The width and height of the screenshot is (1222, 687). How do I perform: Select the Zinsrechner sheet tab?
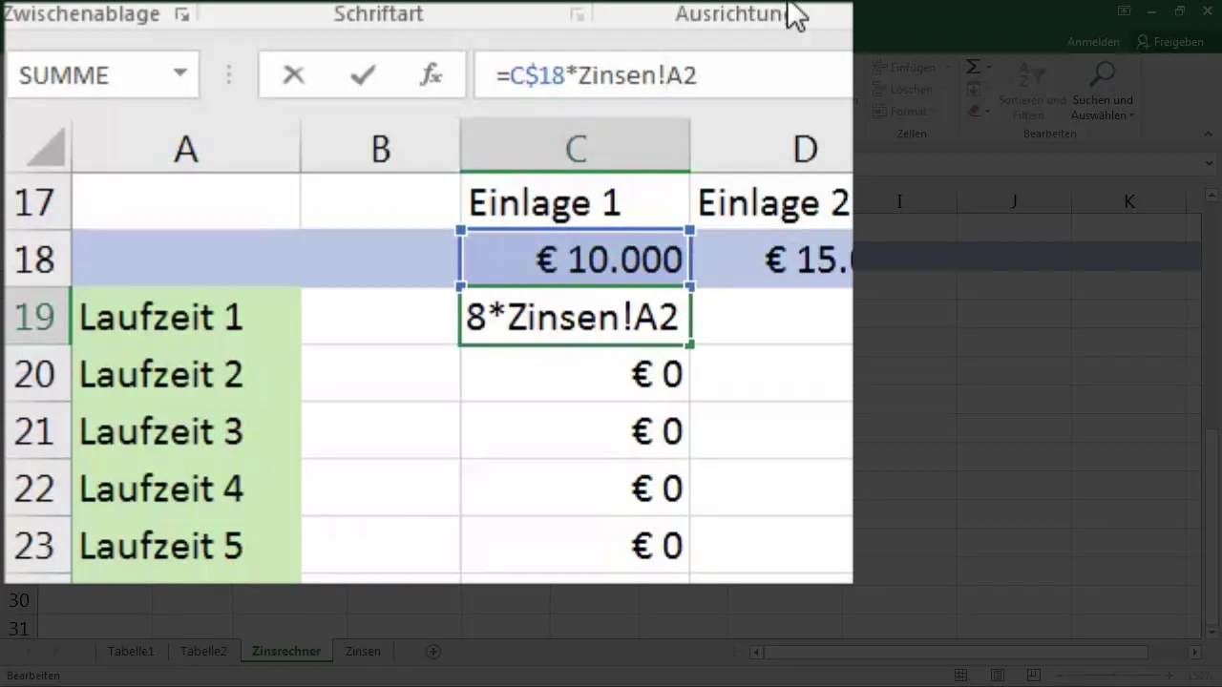pos(286,652)
